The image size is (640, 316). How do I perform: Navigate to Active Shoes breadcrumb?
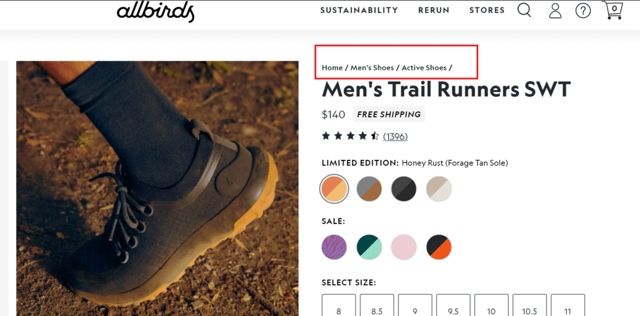click(424, 67)
